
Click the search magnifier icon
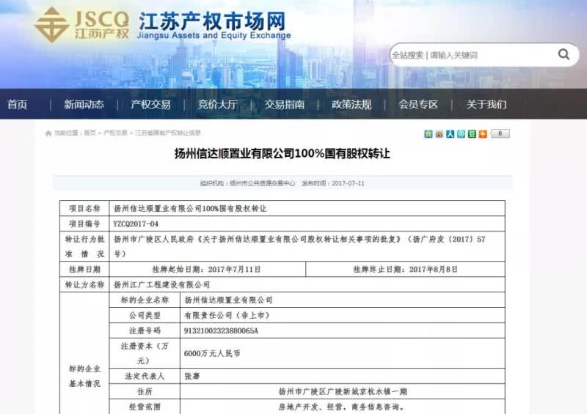564,55
